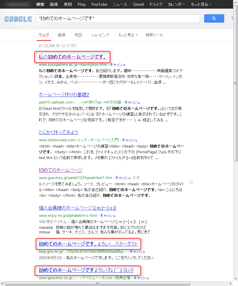Open Gmail in the top bar
Viewport: 238px width, 286px height.
pos(138,4)
